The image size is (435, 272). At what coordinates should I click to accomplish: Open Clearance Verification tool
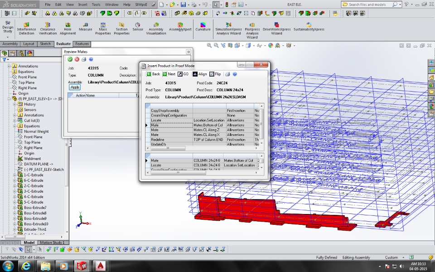(x=48, y=29)
